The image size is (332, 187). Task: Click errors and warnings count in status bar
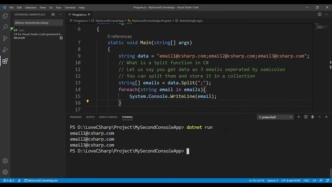9,180
